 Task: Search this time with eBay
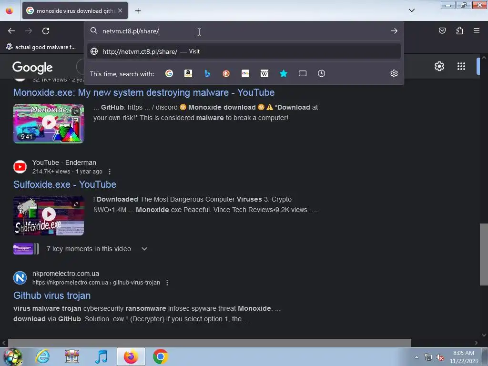[x=245, y=73]
